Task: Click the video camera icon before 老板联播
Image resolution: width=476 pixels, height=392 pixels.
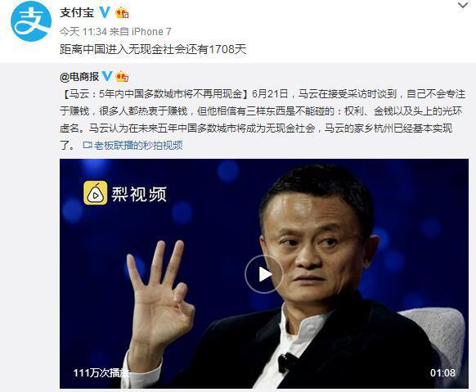Action: tap(88, 146)
